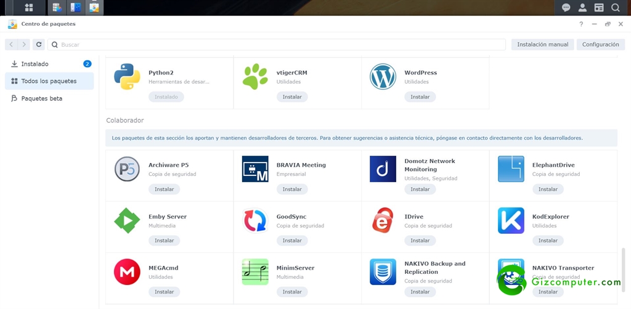
Task: Select Todos los paquetes in sidebar
Action: coord(49,81)
